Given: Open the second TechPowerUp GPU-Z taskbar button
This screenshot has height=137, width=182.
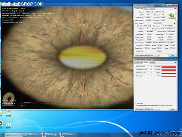Looking at the screenshot, I should click(32, 135).
